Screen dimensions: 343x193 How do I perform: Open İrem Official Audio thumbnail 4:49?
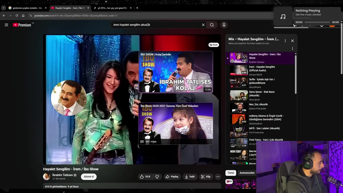(238, 70)
